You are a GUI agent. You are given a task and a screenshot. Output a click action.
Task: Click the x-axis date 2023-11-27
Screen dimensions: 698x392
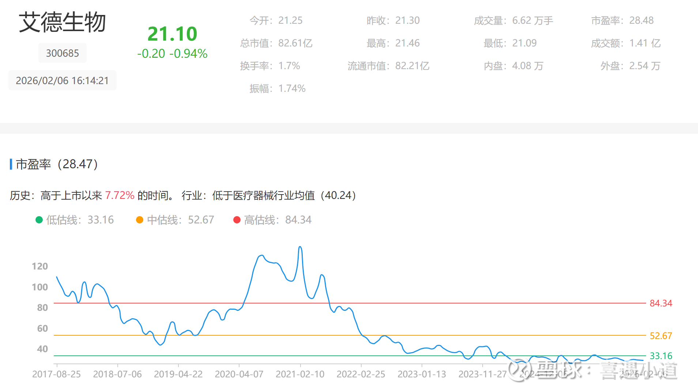(x=483, y=374)
